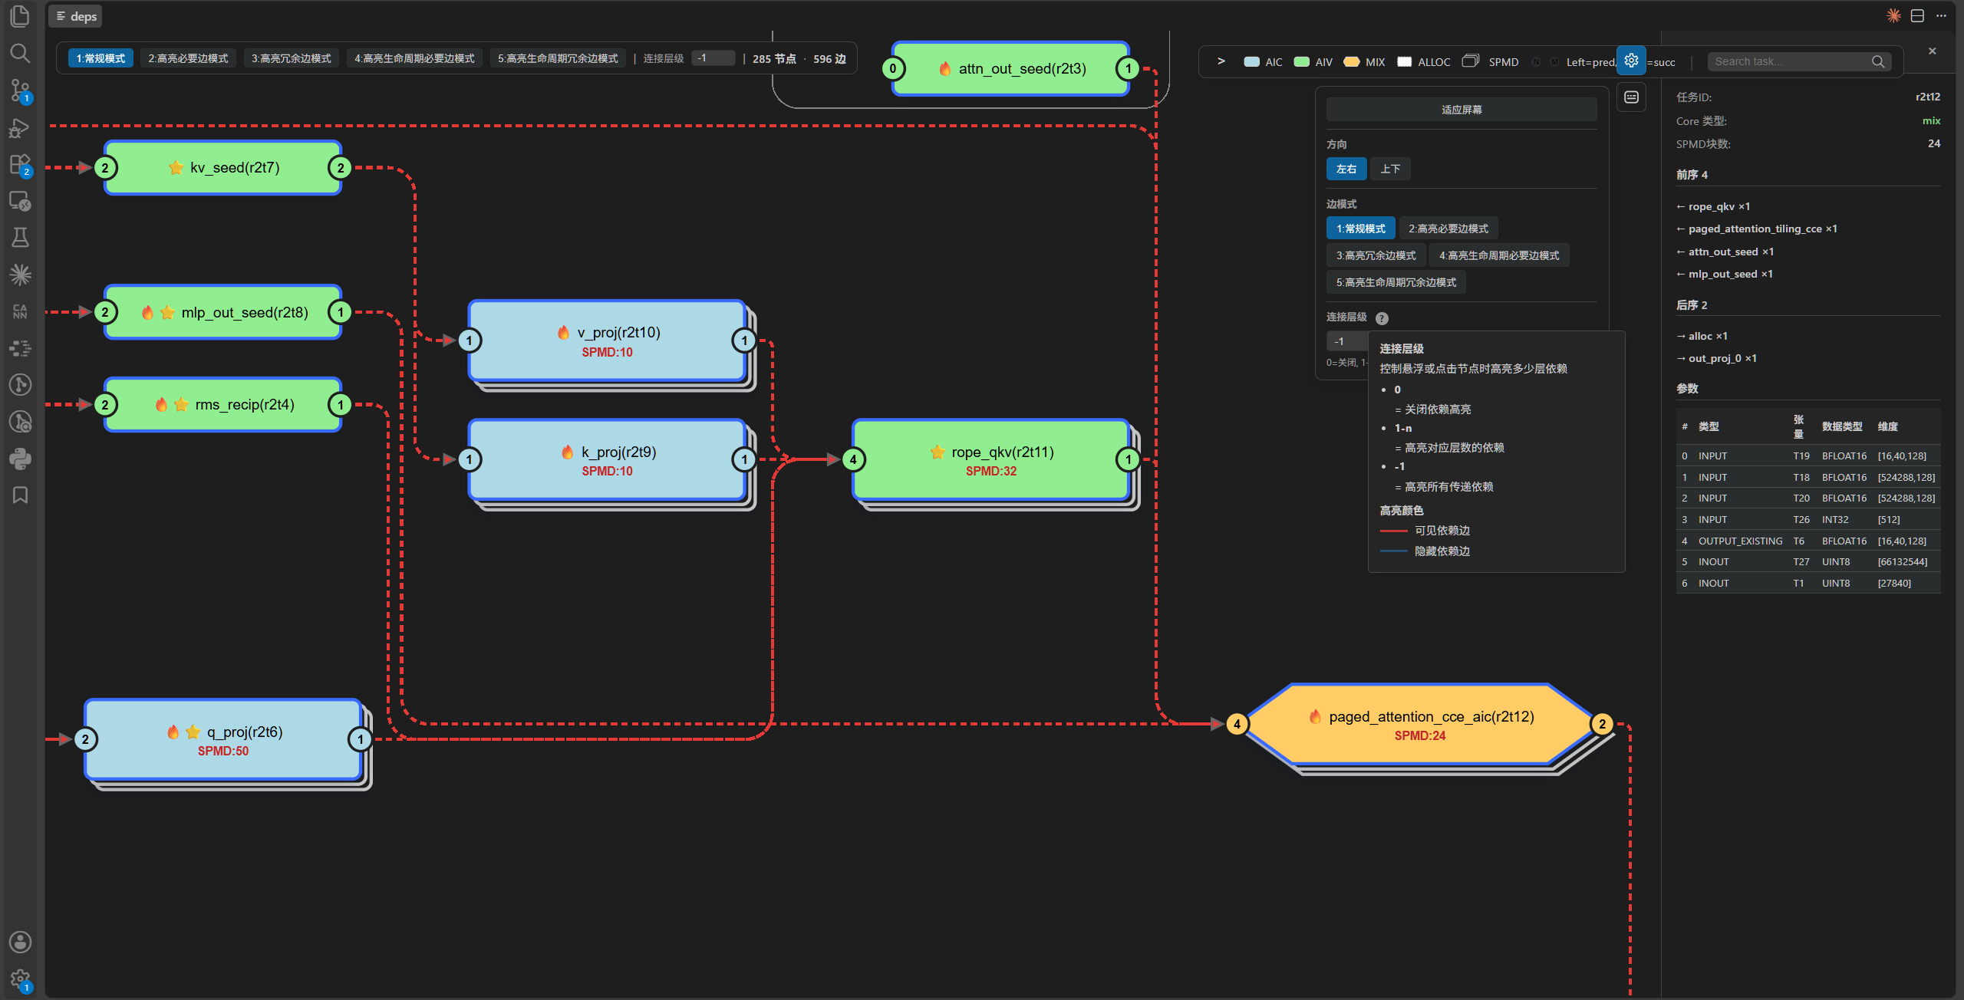This screenshot has width=1964, height=1000.
Task: Open the Testing flask icon
Action: tap(20, 238)
